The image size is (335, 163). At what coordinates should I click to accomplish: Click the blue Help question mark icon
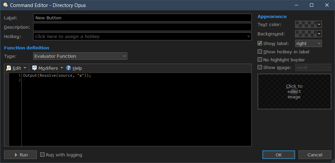pos(69,68)
